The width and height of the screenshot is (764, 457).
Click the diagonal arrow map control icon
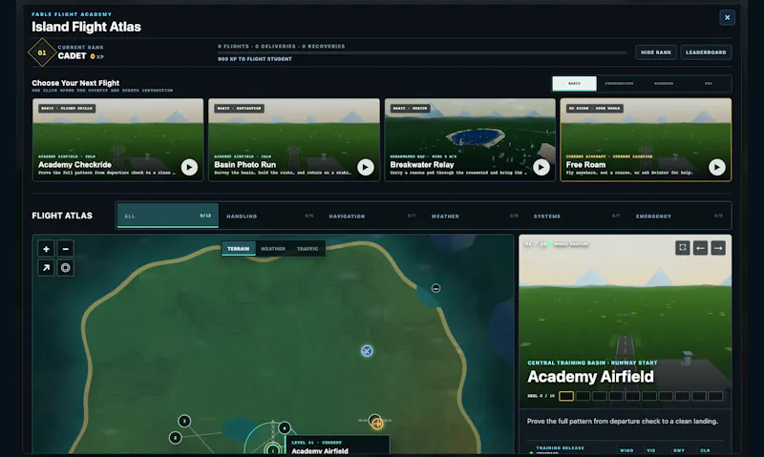click(46, 268)
